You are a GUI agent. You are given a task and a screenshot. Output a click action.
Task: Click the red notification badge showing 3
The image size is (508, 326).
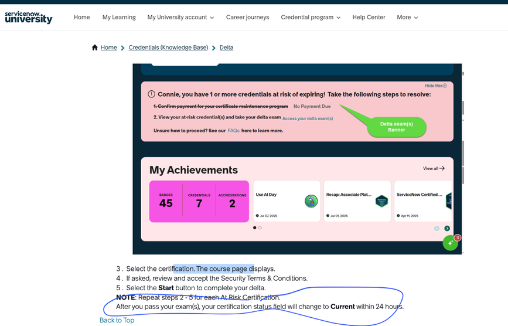tap(458, 237)
